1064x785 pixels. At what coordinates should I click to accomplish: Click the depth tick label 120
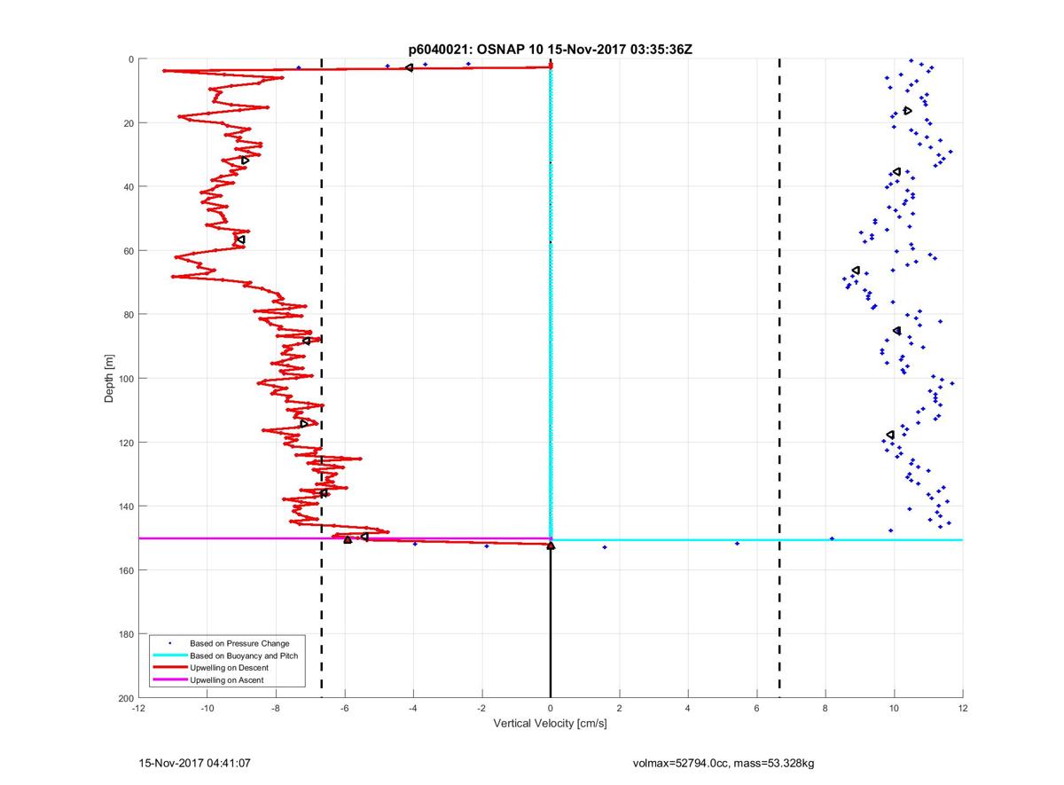click(x=126, y=443)
